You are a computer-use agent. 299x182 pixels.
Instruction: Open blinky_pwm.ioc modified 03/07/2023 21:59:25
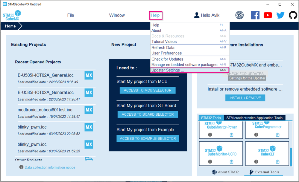tap(32, 145)
